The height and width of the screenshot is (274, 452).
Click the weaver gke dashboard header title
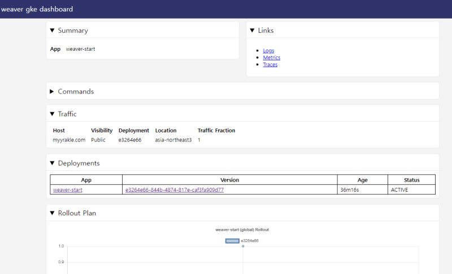[37, 9]
